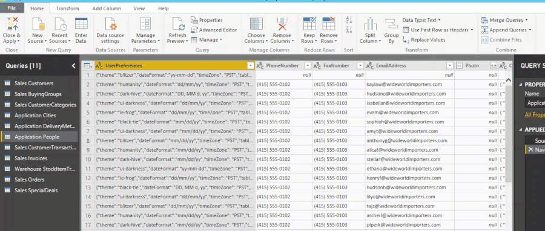
Task: Click the PhoneNumber column type icon
Action: pyautogui.click(x=260, y=65)
